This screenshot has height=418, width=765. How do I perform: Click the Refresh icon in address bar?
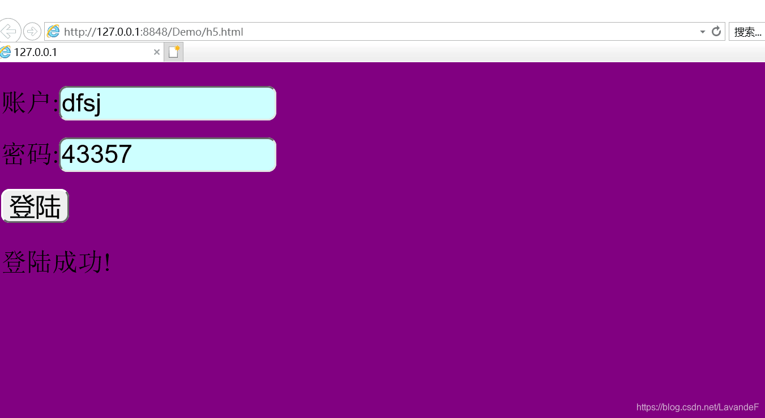click(716, 32)
